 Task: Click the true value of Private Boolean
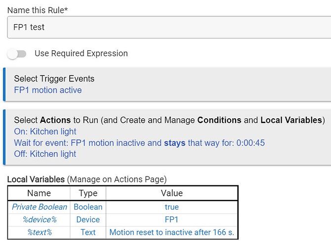coord(172,207)
